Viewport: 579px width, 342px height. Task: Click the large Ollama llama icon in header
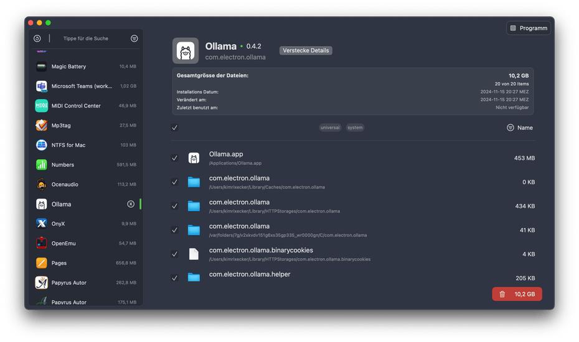pos(186,51)
